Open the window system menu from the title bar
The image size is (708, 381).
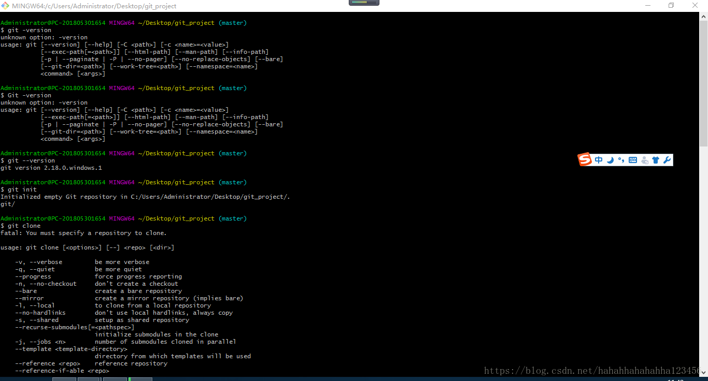click(x=5, y=5)
